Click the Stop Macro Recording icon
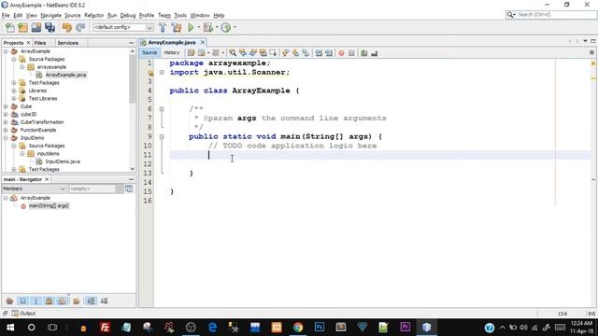Image resolution: width=598 pixels, height=336 pixels. (351, 53)
